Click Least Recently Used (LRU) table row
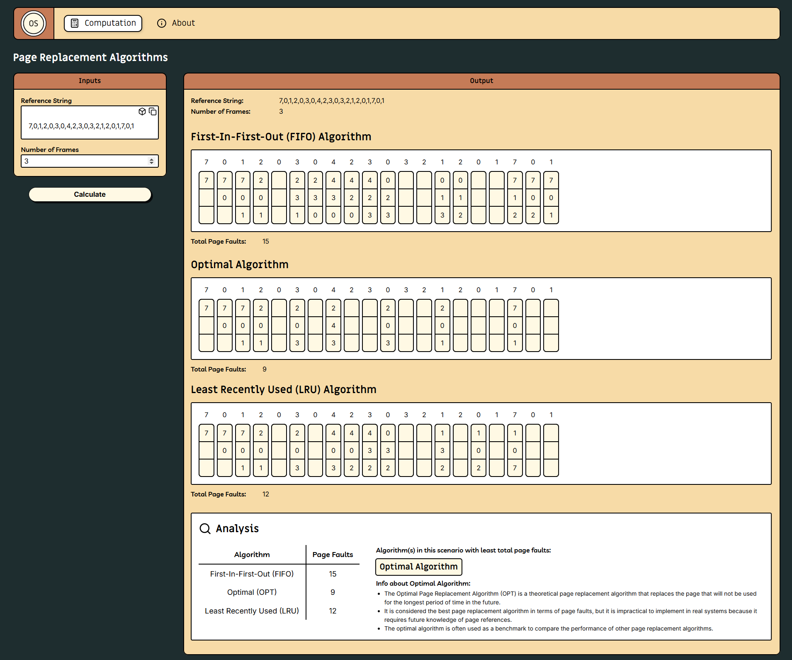This screenshot has height=660, width=792. point(279,611)
